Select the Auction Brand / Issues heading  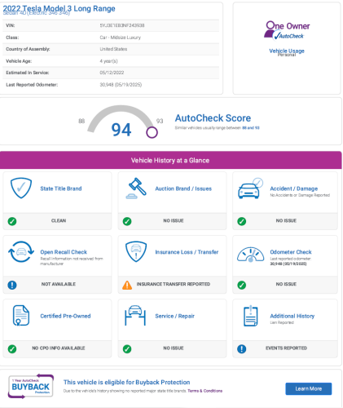(x=183, y=188)
